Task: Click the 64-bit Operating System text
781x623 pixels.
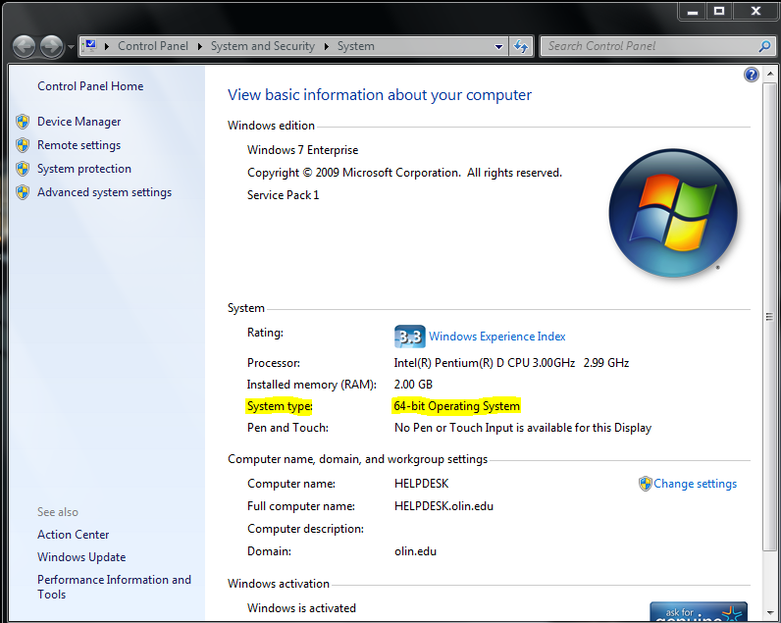Action: [x=457, y=406]
